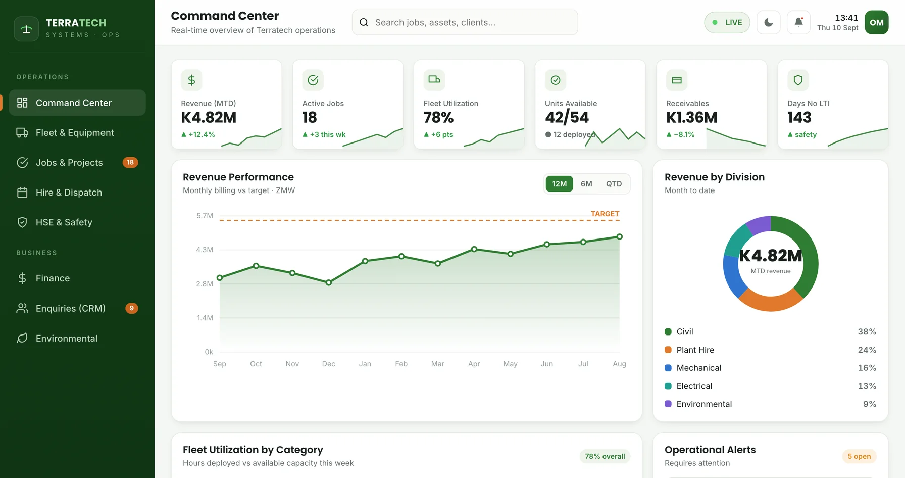Click the Dec data point on chart

(329, 282)
